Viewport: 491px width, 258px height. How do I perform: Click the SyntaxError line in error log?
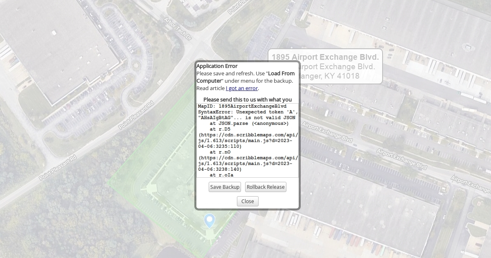point(248,112)
